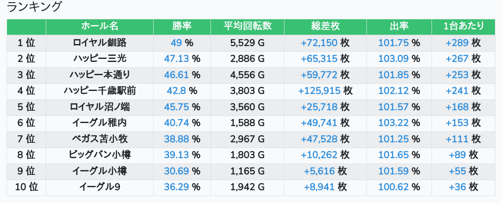502x203 pixels.
Task: Click the 出率 column header
Action: [399, 26]
